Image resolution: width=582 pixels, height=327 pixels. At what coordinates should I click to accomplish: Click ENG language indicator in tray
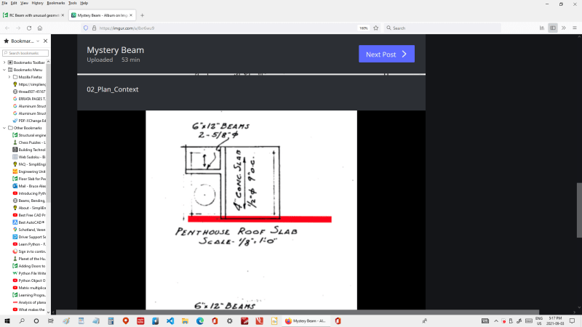click(x=539, y=321)
